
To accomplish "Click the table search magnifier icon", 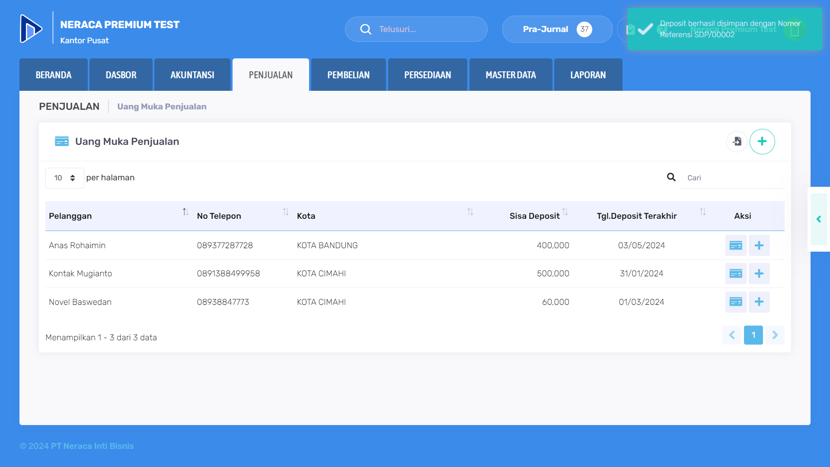I will pos(671,177).
